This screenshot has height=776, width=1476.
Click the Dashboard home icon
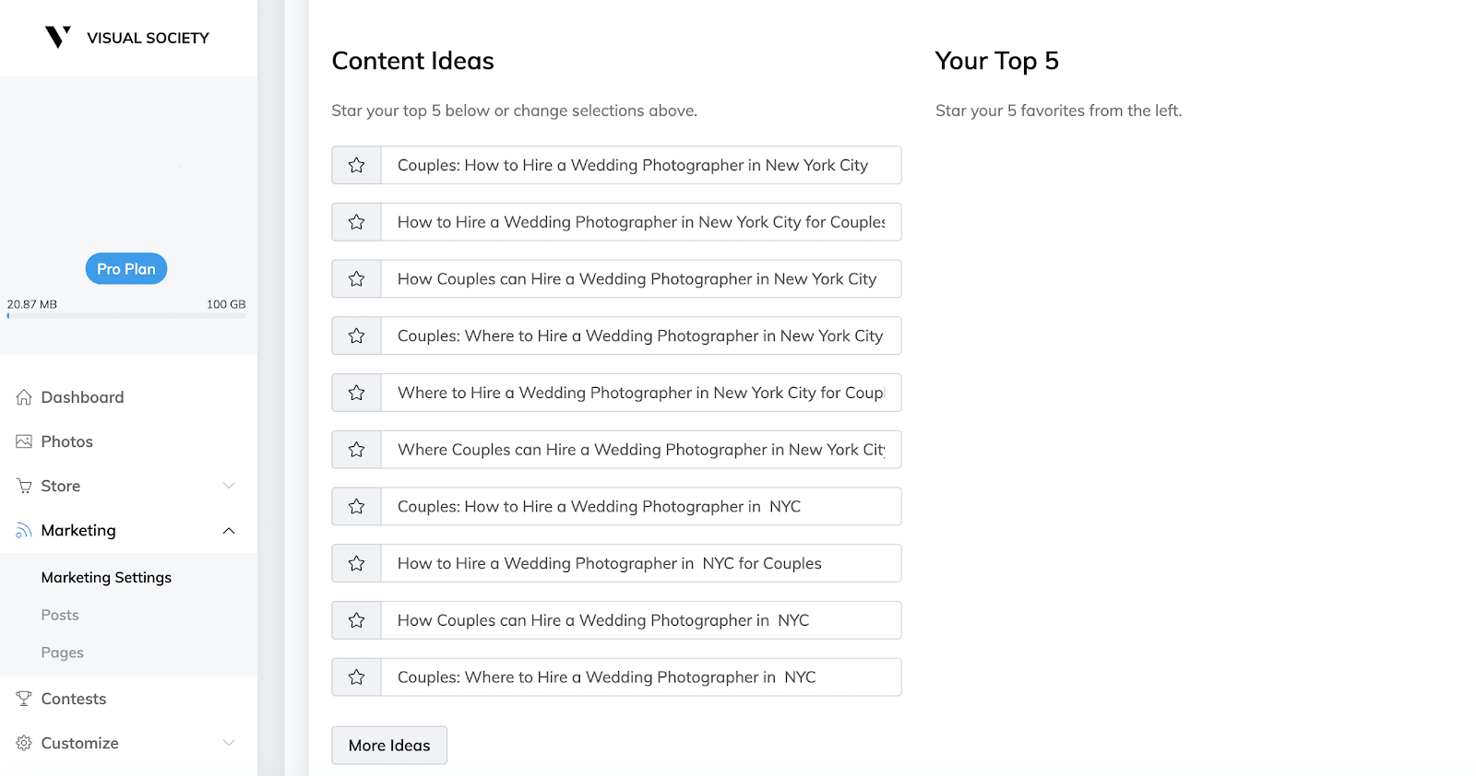24,397
